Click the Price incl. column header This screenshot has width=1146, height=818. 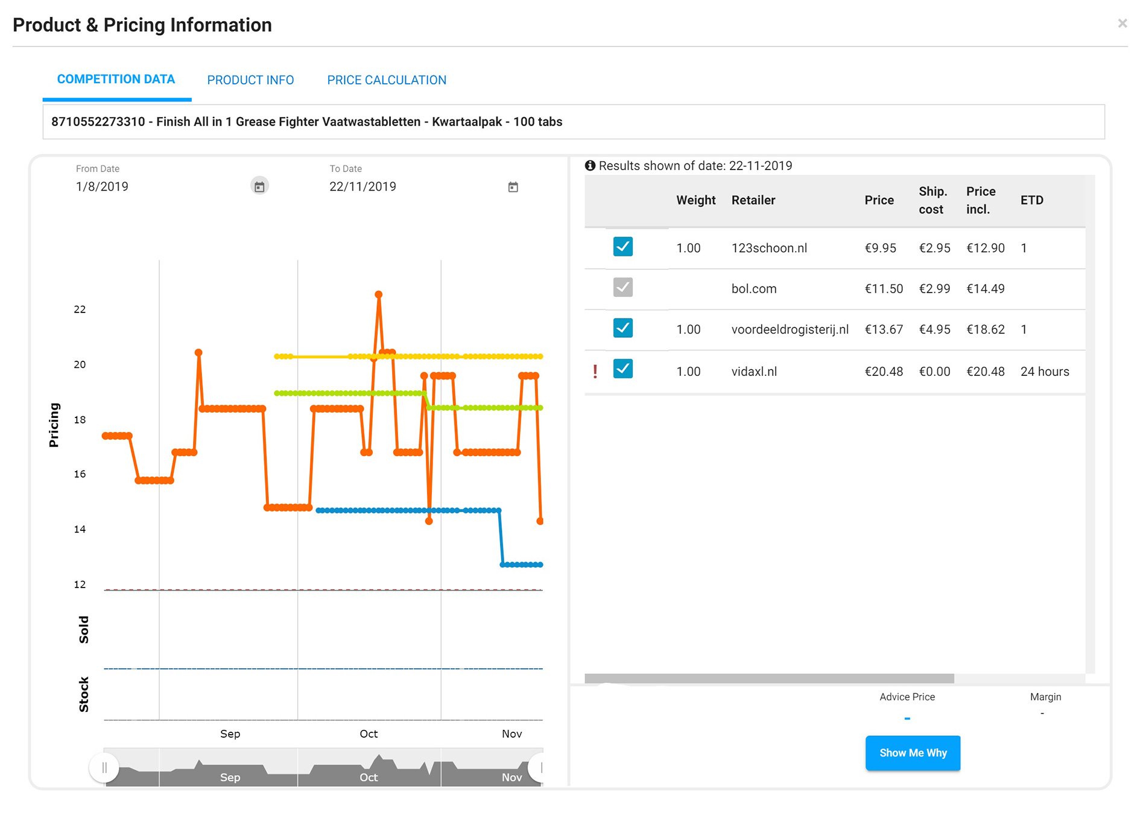(x=981, y=200)
